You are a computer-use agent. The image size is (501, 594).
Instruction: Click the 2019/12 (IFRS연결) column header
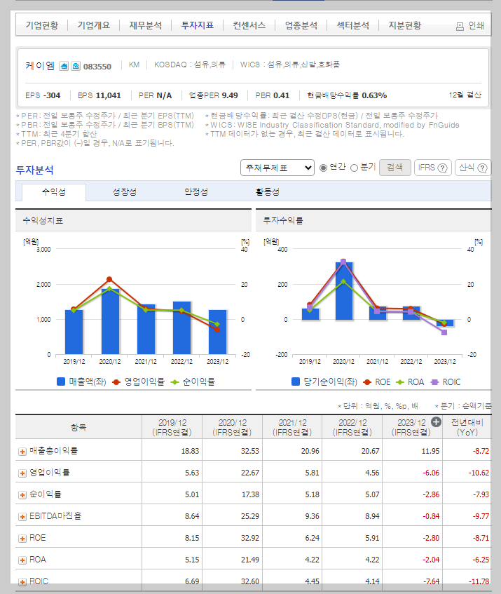tap(172, 427)
